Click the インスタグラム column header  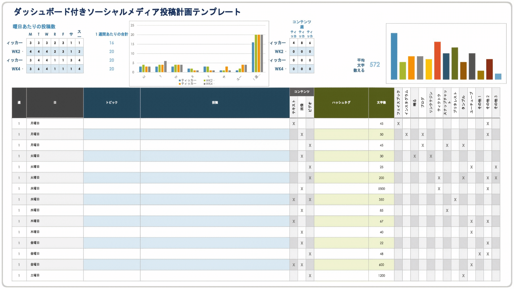[x=406, y=103]
